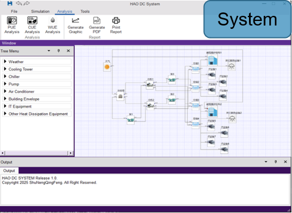Expand the Air Conditioner tree node
The height and width of the screenshot is (213, 292).
tap(5, 91)
